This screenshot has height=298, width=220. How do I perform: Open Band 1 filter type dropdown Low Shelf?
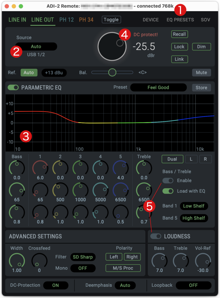[x=194, y=206]
